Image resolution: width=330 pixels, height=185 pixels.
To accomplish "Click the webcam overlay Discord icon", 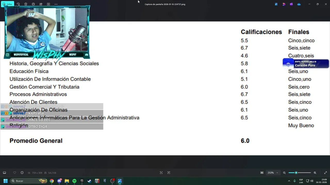I will click(86, 55).
